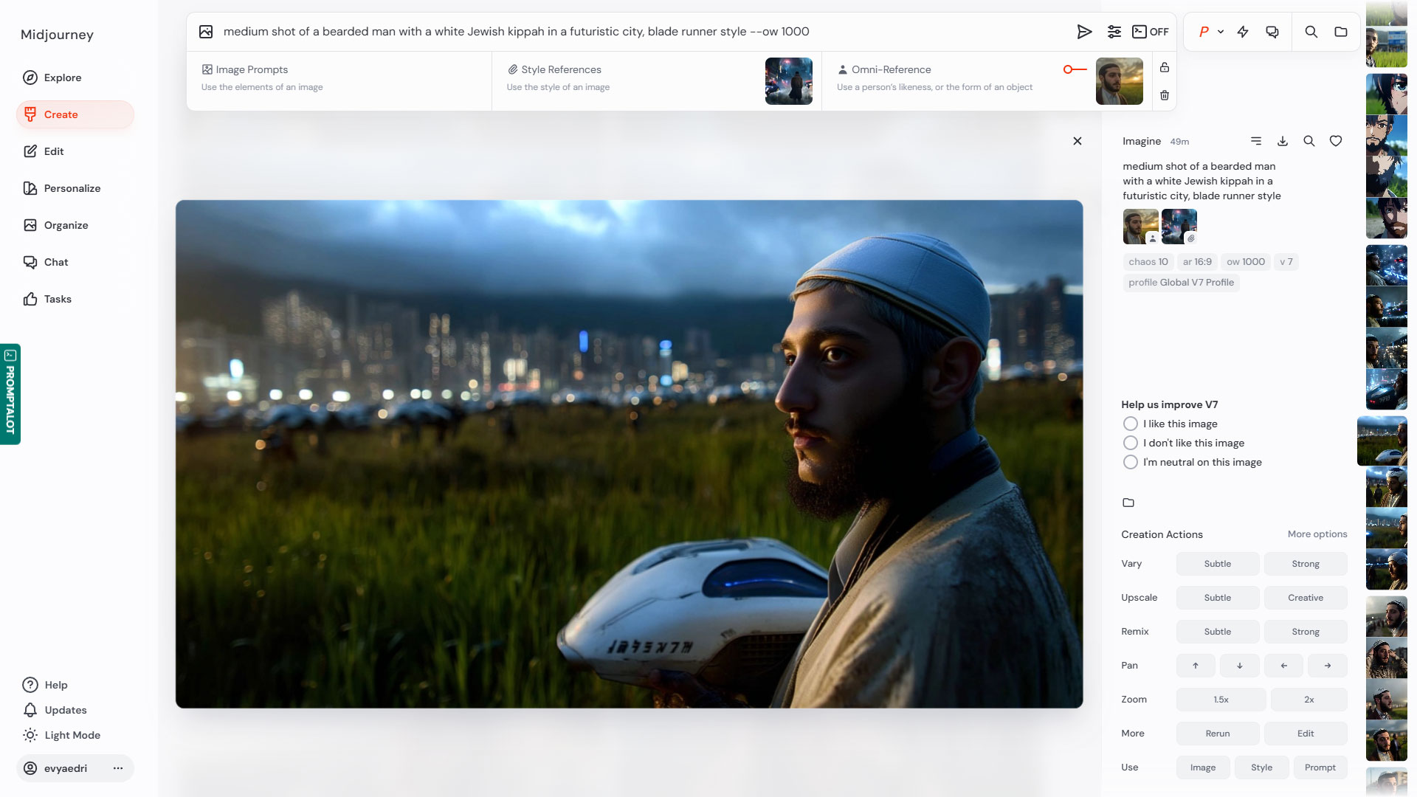Viewport: 1417px width, 797px height.
Task: Select 'I'm neutral on this image' radio button
Action: coord(1130,462)
